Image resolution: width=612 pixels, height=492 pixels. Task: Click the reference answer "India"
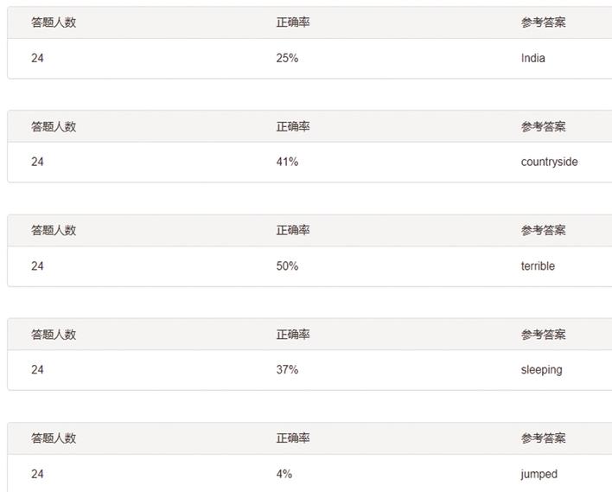pos(532,59)
